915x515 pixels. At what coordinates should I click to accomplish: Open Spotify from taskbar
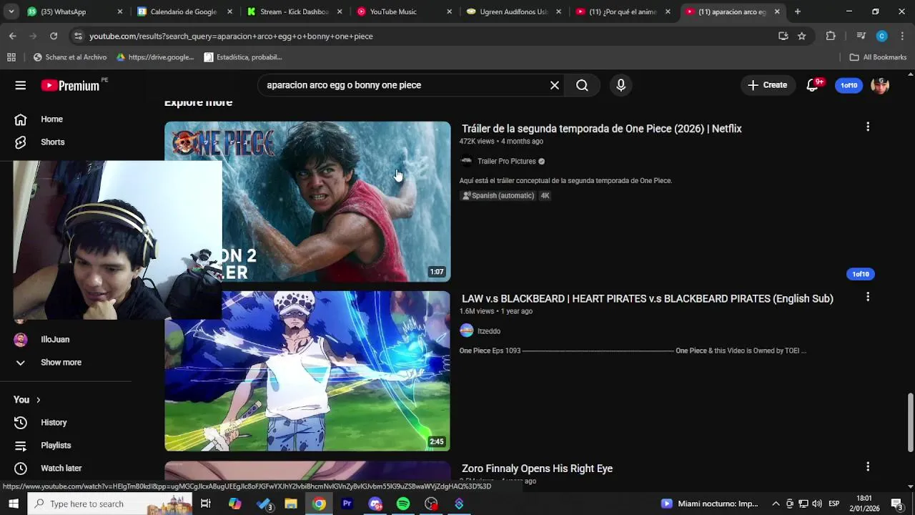[403, 504]
